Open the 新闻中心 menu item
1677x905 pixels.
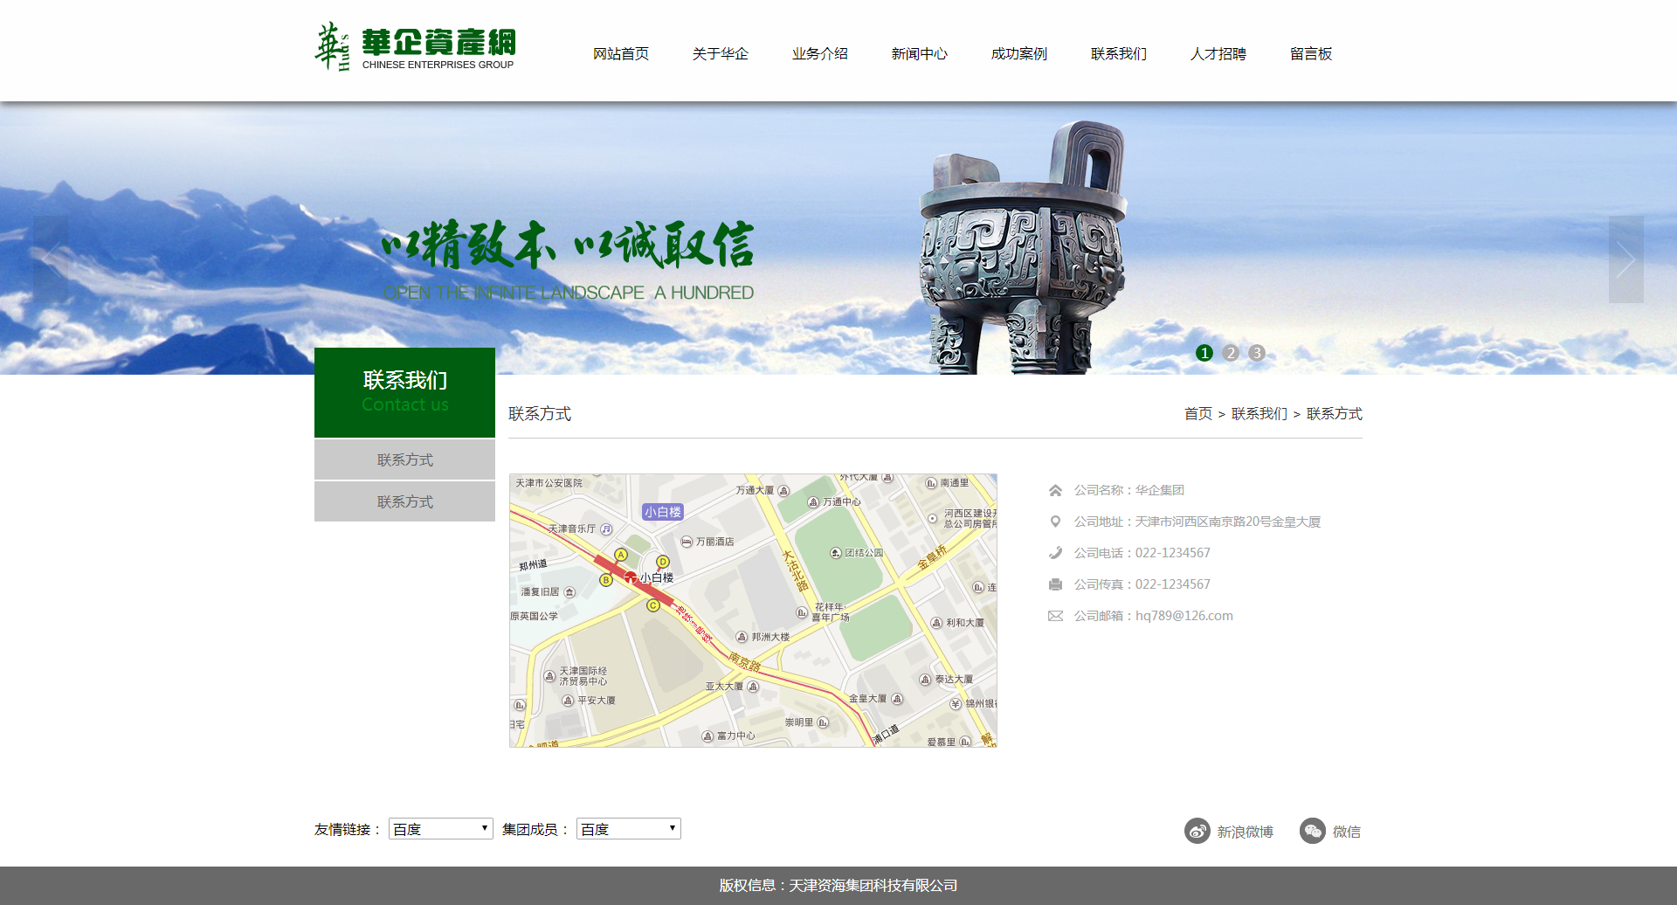point(920,54)
